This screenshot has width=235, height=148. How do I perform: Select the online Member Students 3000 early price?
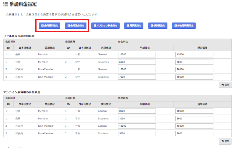137,118
